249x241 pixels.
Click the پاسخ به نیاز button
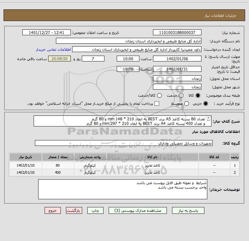(x=188, y=211)
